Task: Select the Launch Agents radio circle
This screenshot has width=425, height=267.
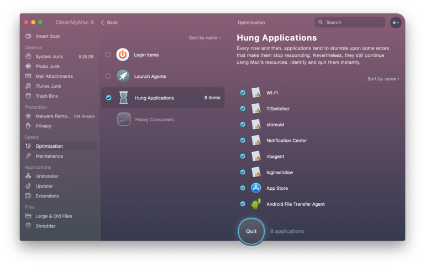Action: click(108, 76)
